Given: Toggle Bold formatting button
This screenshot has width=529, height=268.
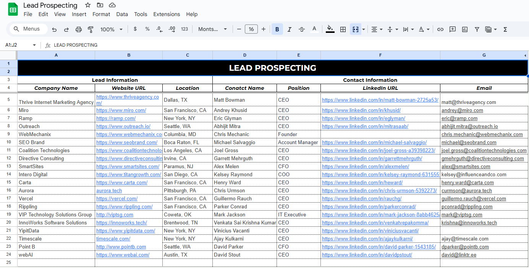Looking at the screenshot, I should (277, 29).
